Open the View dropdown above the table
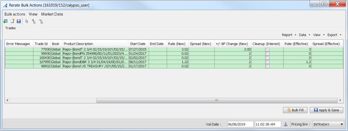 click(319, 35)
